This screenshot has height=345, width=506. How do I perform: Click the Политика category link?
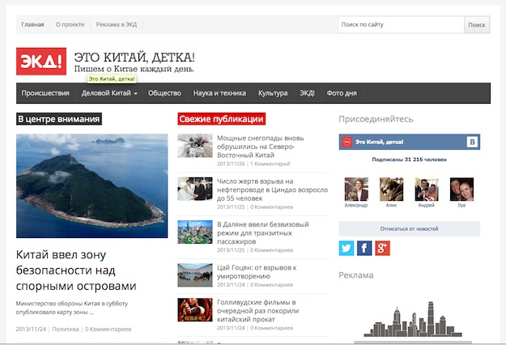coord(66,329)
